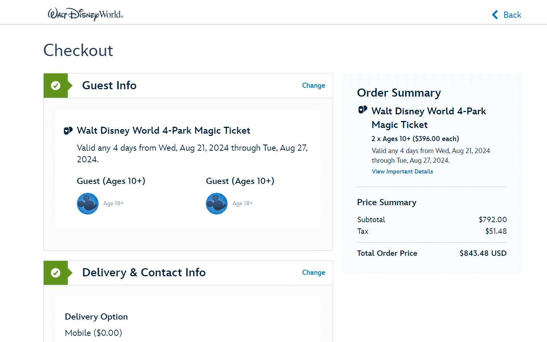Select the first guest's Mickey avatar
The height and width of the screenshot is (342, 547).
click(x=88, y=203)
